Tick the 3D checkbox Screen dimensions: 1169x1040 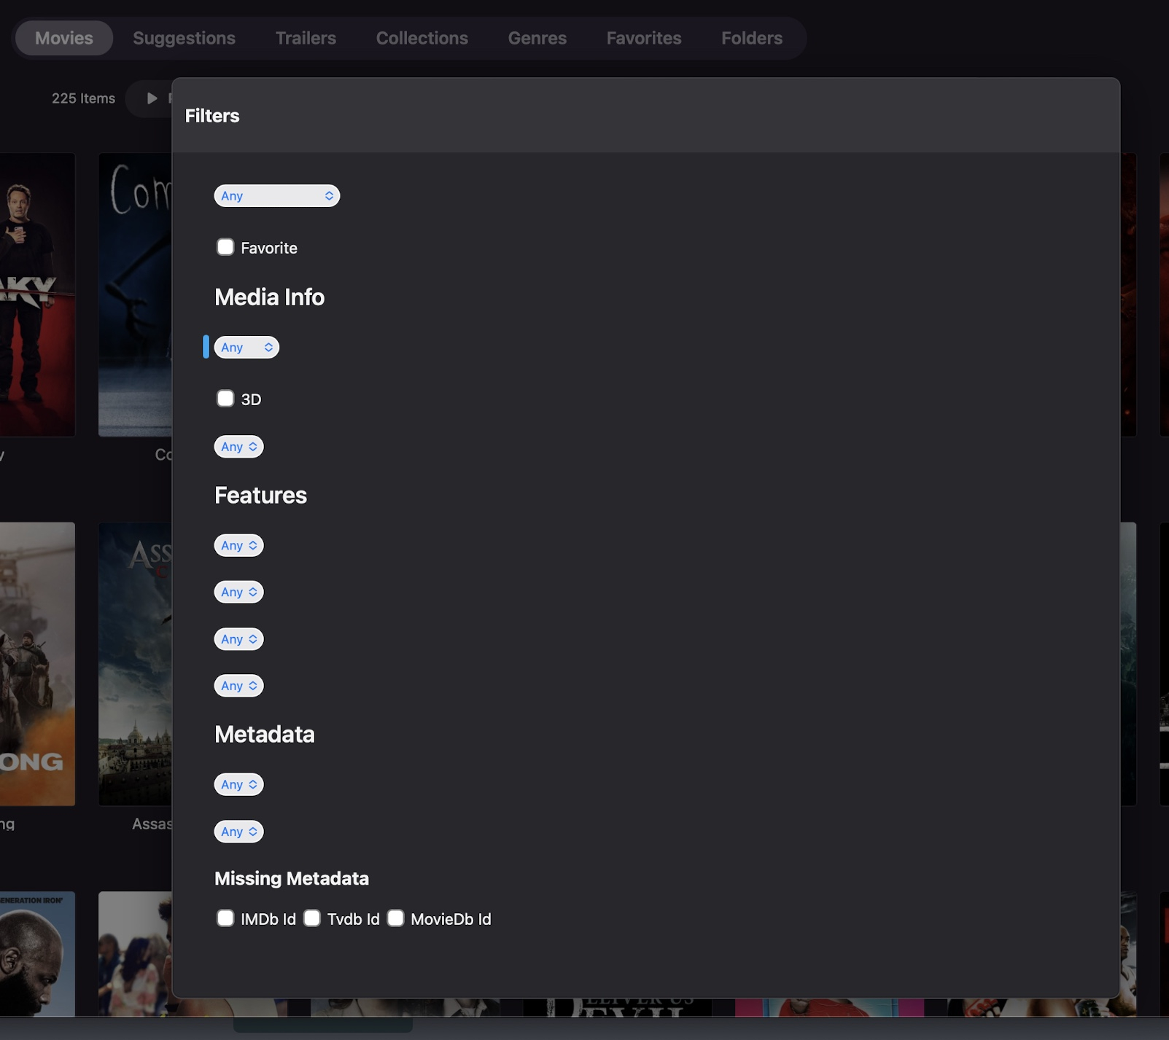[x=225, y=399]
